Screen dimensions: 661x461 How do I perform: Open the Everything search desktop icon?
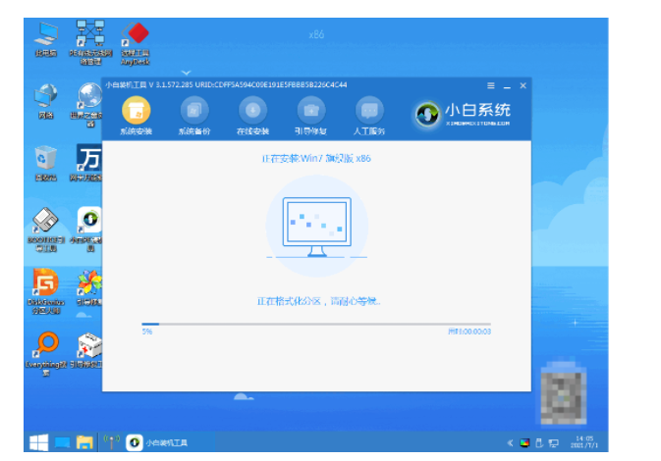tap(45, 350)
